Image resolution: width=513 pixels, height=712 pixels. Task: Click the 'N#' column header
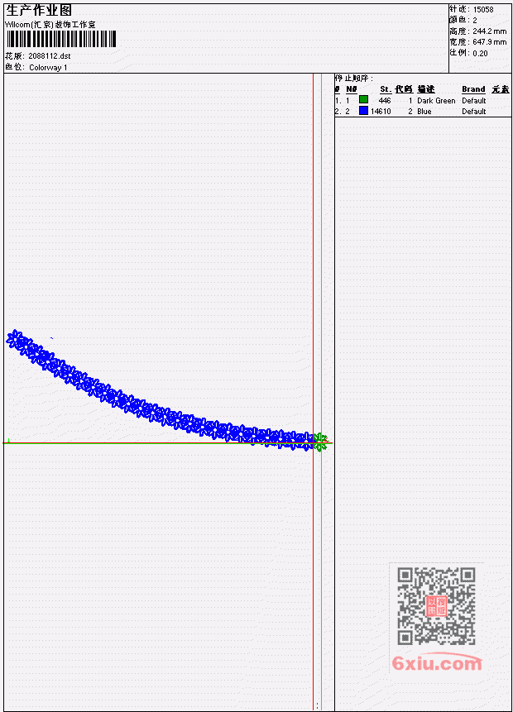click(351, 89)
